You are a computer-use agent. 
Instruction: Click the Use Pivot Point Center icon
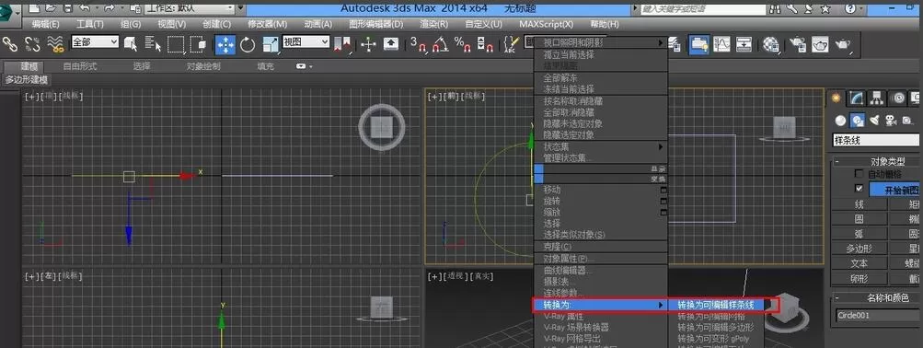[x=342, y=44]
